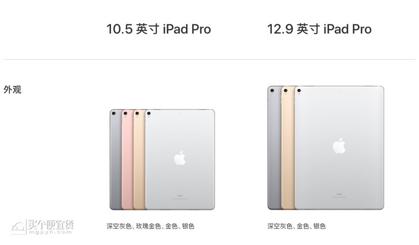
Task: Click the iPad text on silver 12.9-inch back
Action: coord(339,194)
